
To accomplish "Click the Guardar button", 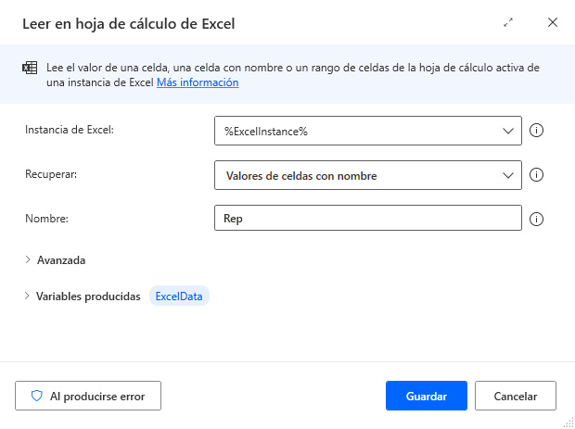I will click(x=427, y=396).
